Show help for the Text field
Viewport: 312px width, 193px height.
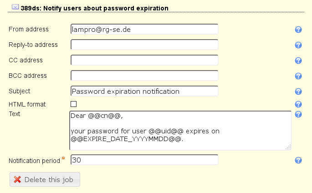tap(299, 114)
